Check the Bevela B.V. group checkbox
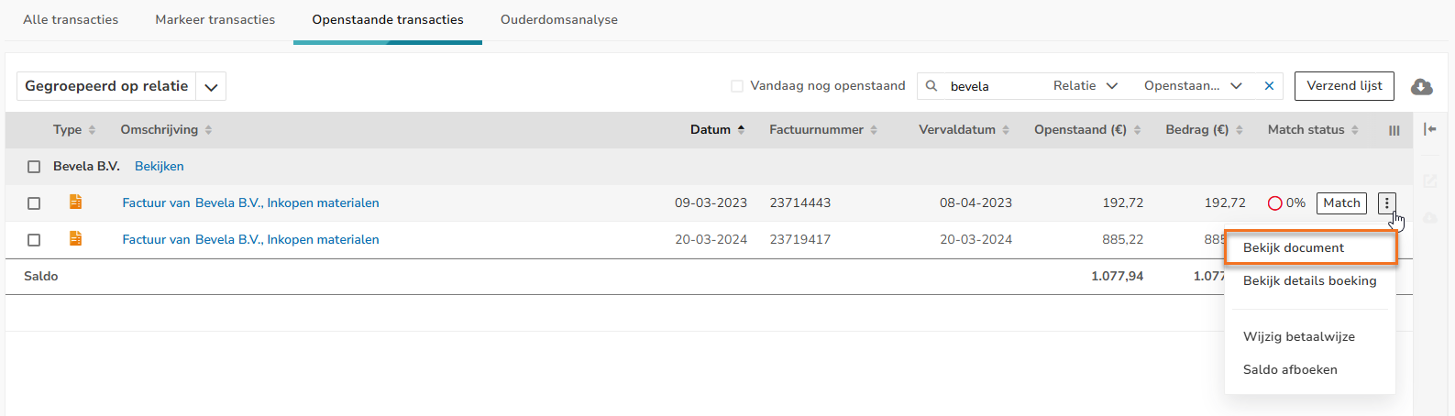Screen dimensions: 1455x416 [34, 167]
